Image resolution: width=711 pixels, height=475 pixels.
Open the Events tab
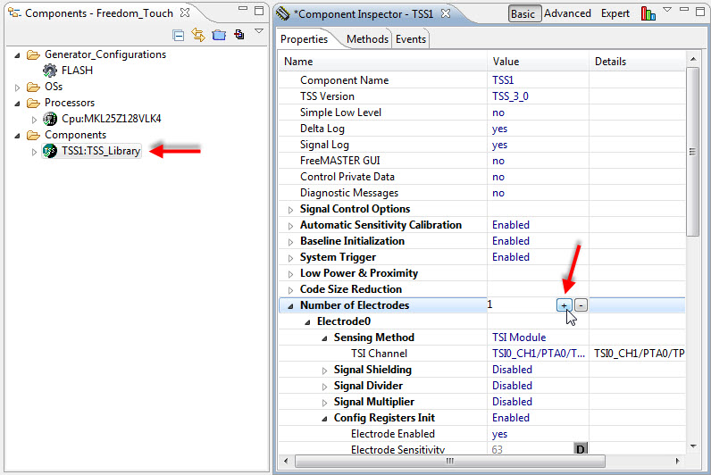(411, 39)
